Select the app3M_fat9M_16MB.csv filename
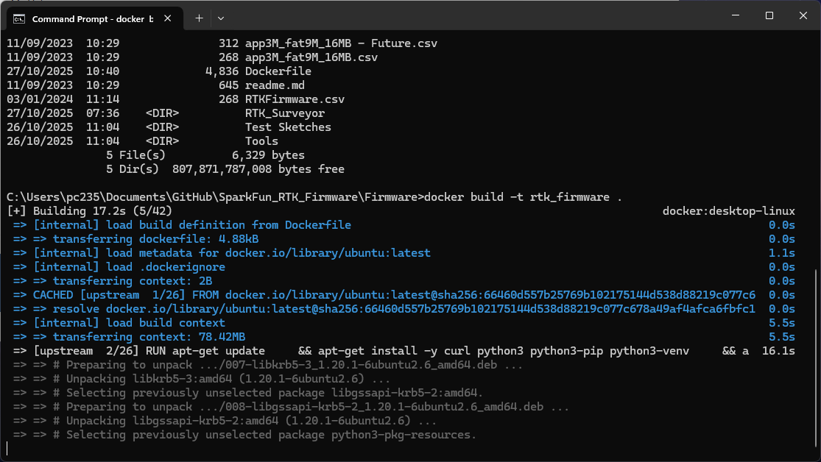 point(312,57)
